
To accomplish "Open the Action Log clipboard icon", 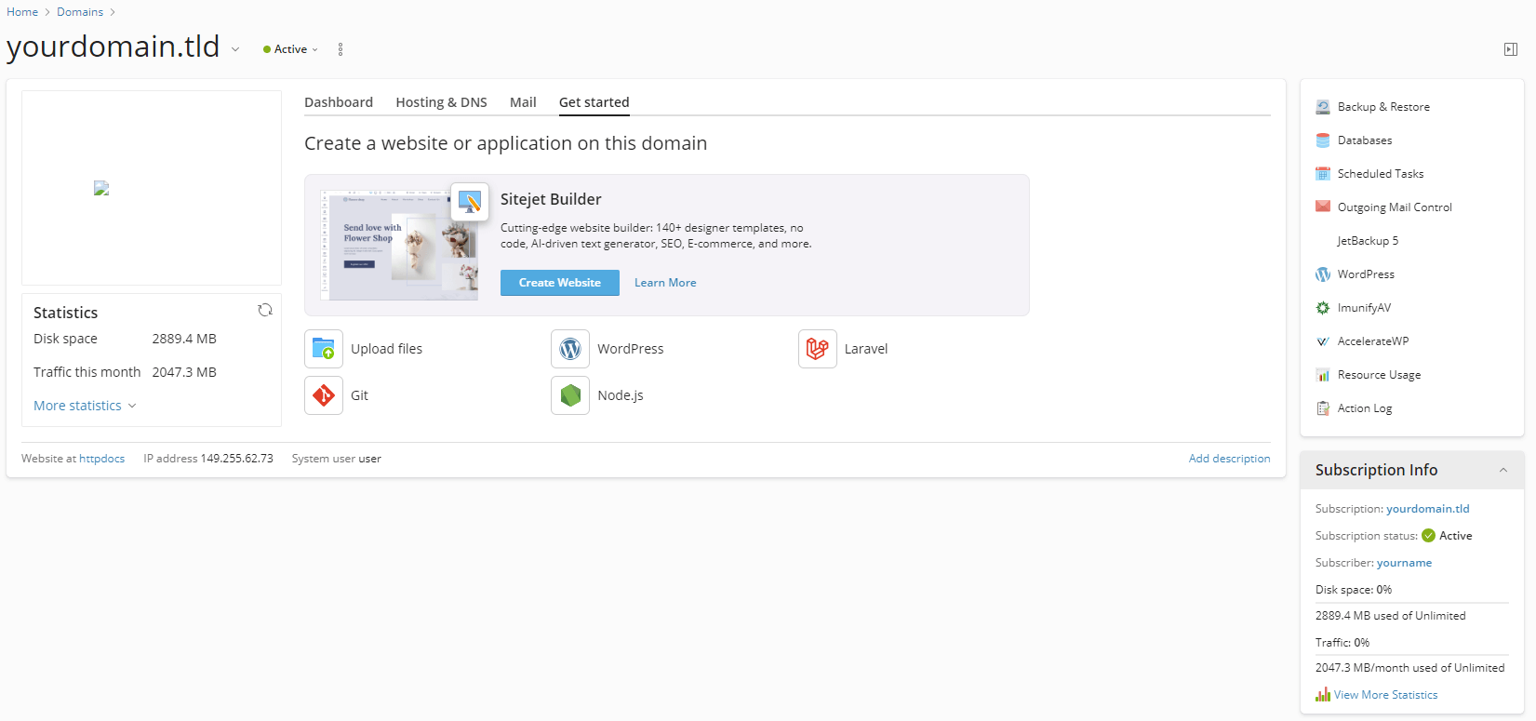I will click(x=1323, y=408).
